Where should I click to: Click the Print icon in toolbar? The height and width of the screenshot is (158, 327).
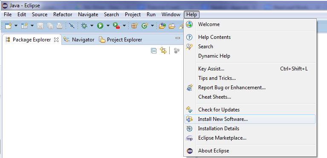pyautogui.click(x=59, y=26)
